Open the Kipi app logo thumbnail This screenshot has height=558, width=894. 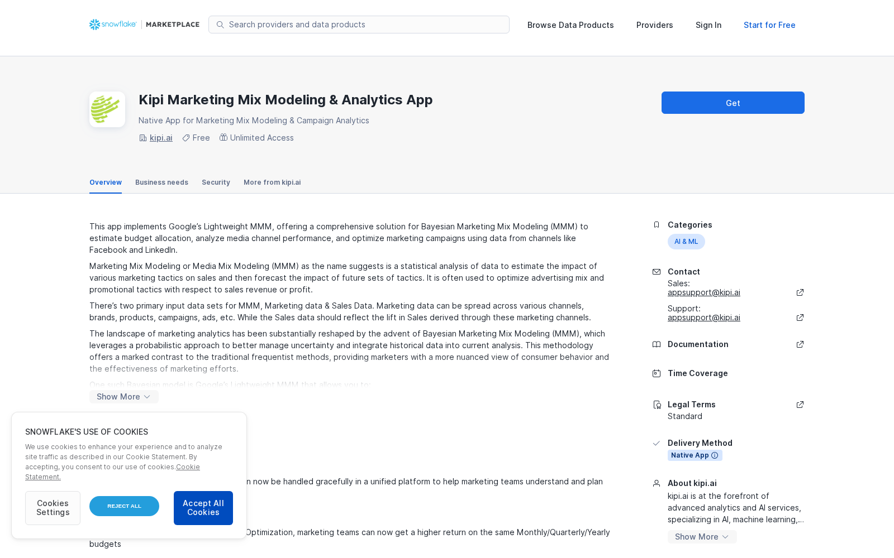click(x=107, y=109)
